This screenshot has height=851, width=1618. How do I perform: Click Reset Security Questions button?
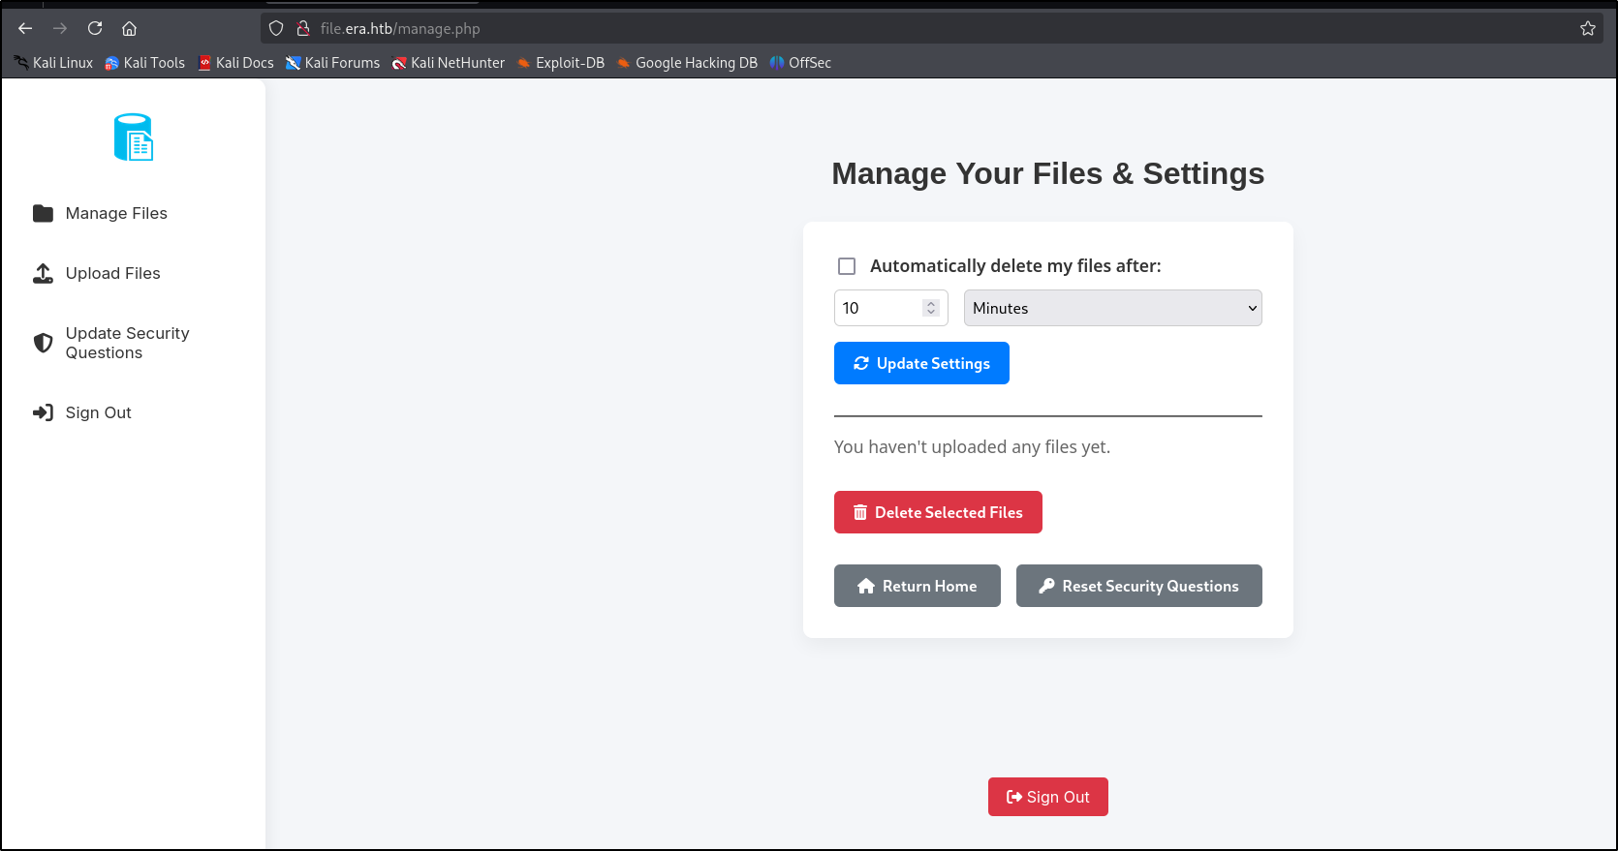(x=1138, y=586)
